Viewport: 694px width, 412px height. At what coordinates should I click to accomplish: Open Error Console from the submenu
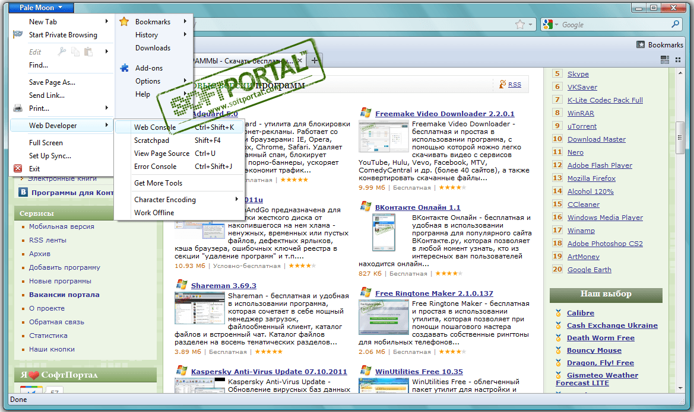[x=179, y=166]
